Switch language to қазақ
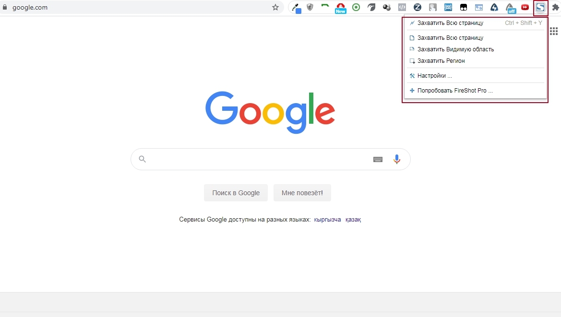This screenshot has height=317, width=561. point(353,220)
